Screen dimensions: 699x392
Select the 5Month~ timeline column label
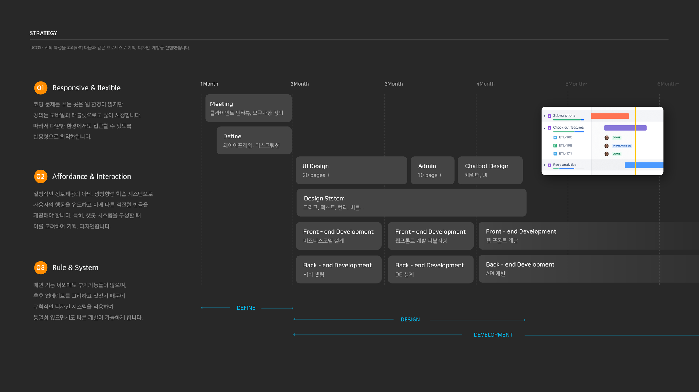[x=576, y=84]
